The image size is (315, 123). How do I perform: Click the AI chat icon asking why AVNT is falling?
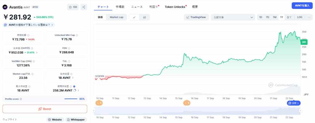coord(6,25)
